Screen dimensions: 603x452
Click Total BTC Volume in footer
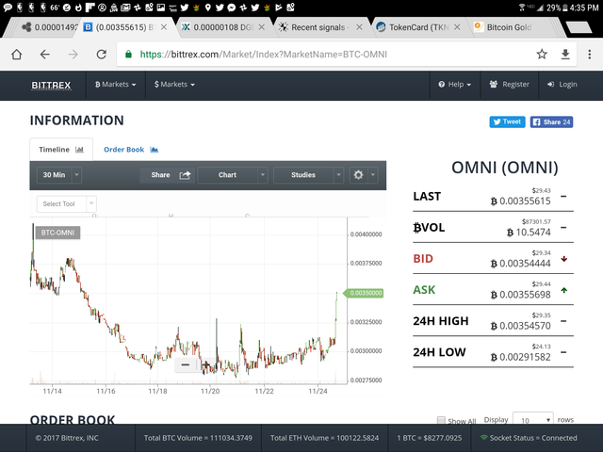(198, 438)
